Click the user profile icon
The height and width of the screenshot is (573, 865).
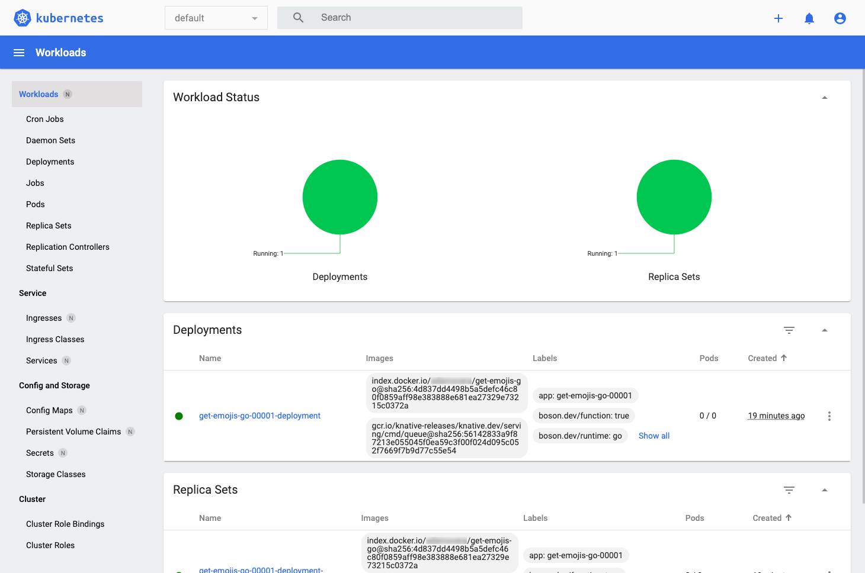coord(840,18)
